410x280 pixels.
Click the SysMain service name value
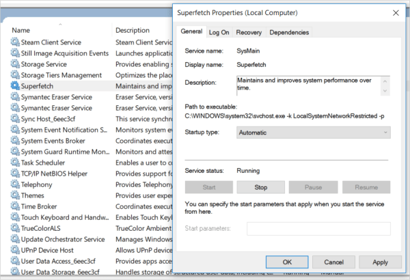pos(248,51)
